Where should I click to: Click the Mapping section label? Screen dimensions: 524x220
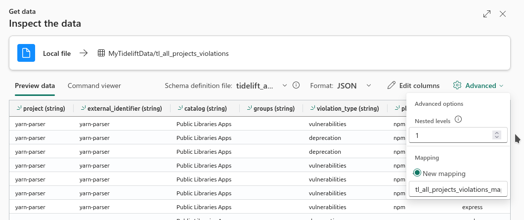427,158
